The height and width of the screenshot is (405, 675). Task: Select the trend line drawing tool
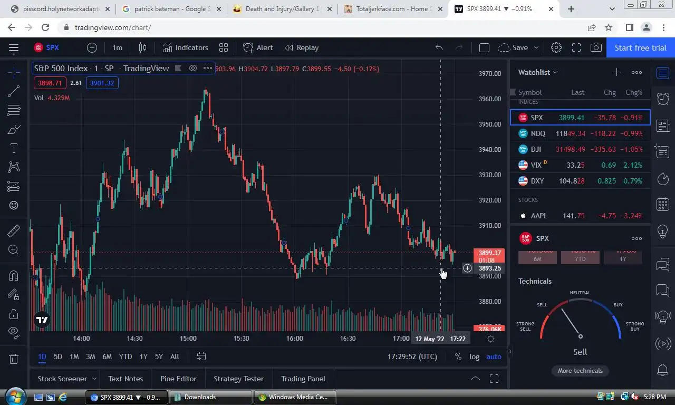click(x=14, y=91)
